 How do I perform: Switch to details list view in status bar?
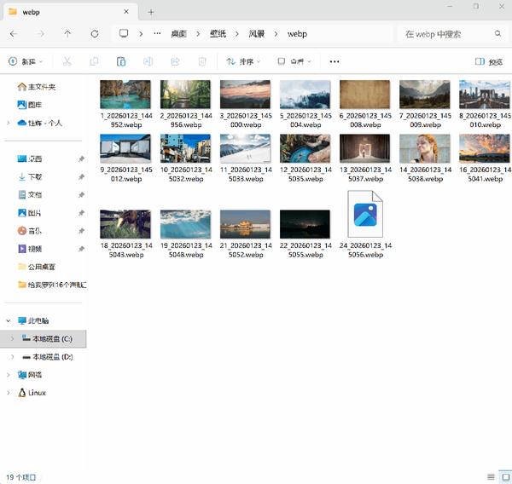pos(490,476)
